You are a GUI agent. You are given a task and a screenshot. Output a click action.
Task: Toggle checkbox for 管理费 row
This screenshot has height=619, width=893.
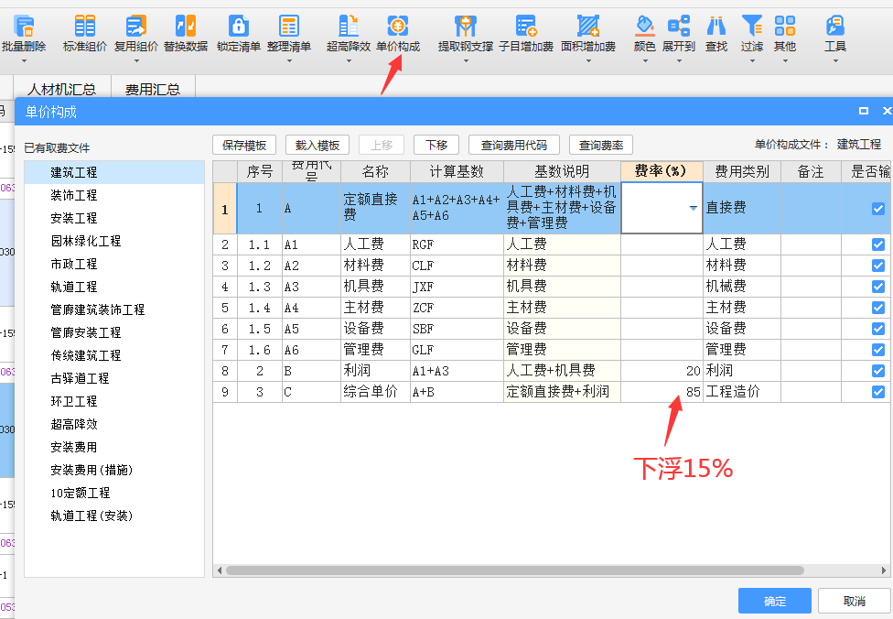[x=878, y=350]
